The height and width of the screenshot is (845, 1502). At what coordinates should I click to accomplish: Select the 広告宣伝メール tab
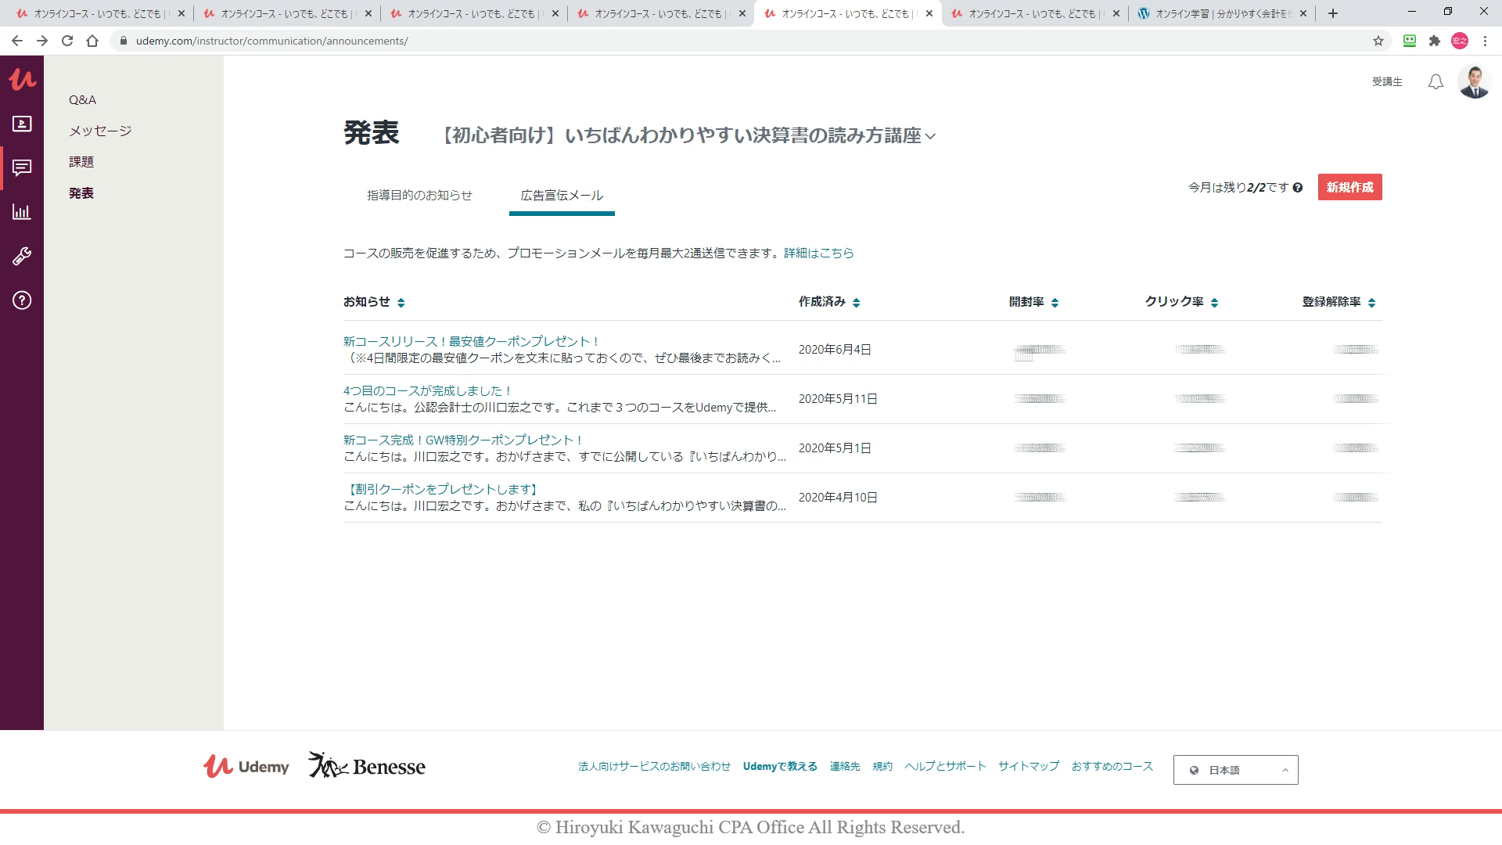[x=562, y=195]
